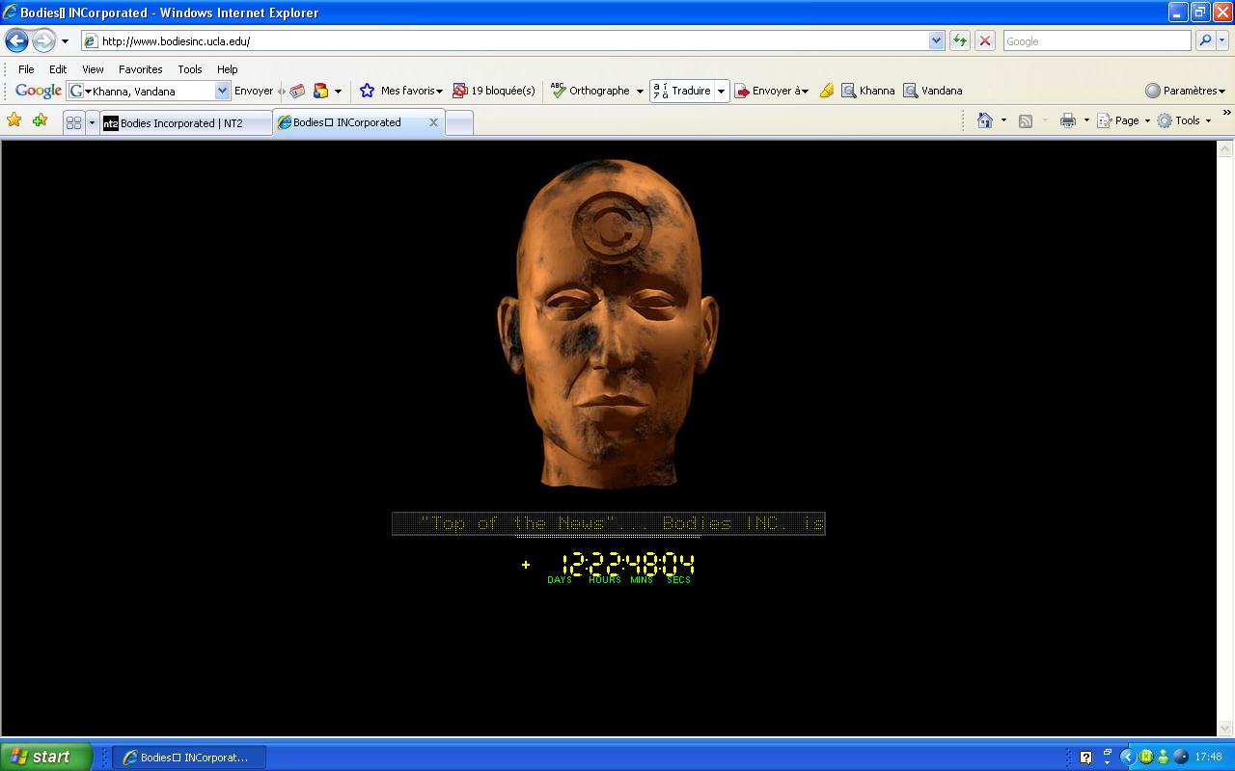Expand hidden tray icons blue arrow
This screenshot has height=771, width=1235.
point(1126,758)
